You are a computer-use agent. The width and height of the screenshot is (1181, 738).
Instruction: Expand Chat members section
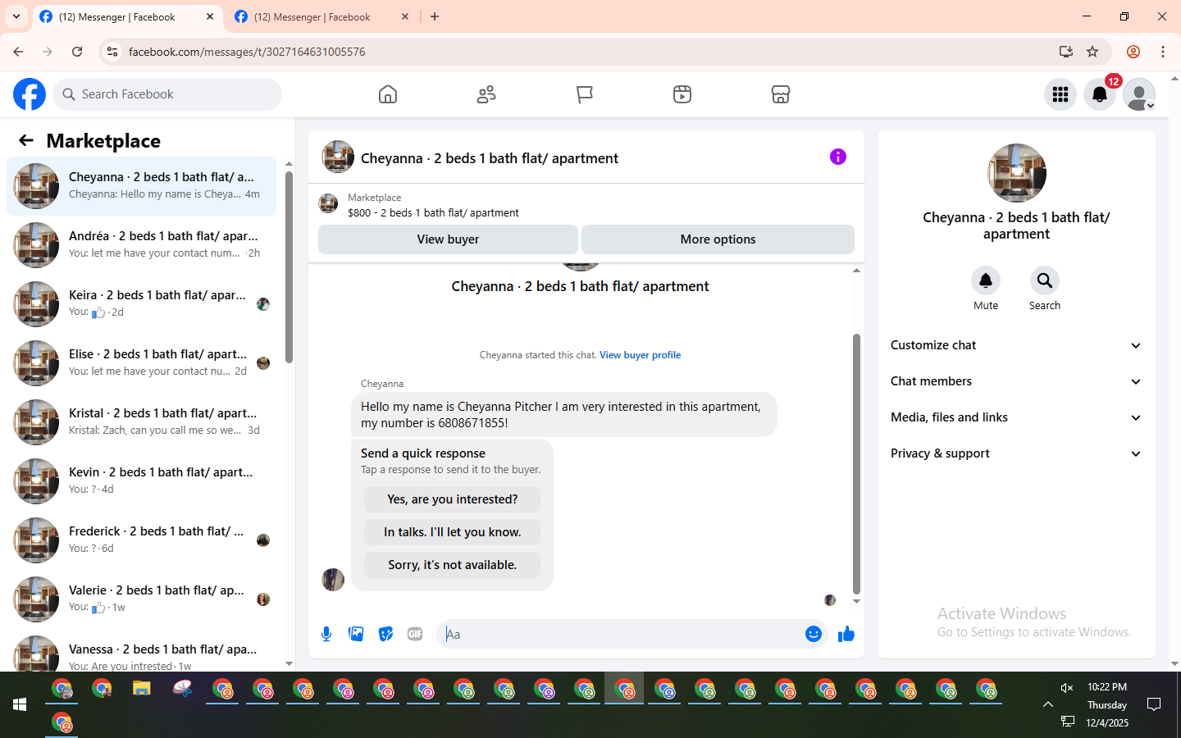[x=1016, y=381]
